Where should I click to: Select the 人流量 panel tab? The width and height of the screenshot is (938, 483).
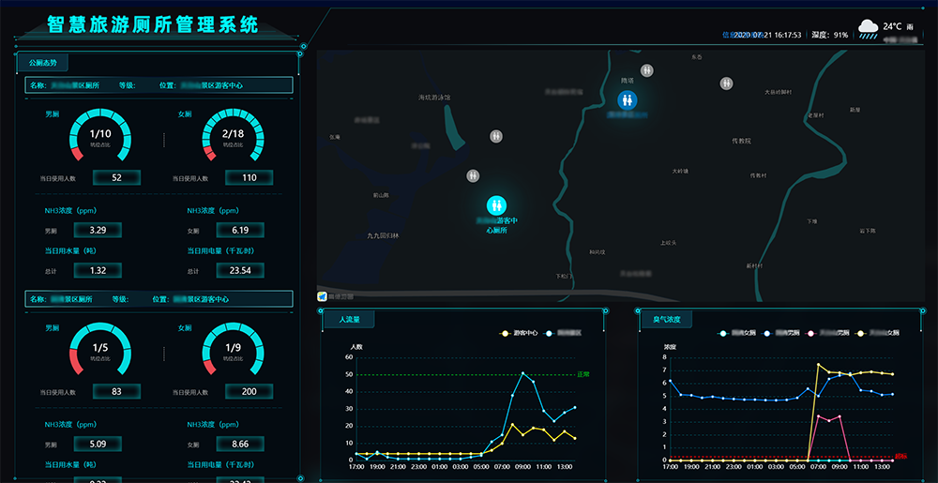(349, 320)
